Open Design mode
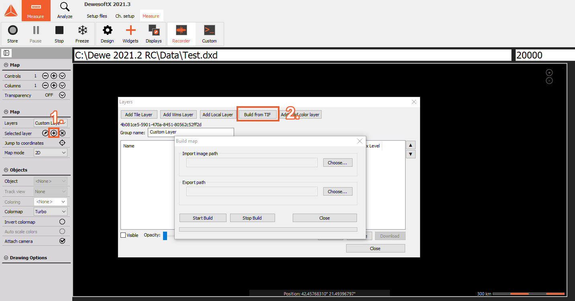The width and height of the screenshot is (575, 301). pyautogui.click(x=107, y=34)
